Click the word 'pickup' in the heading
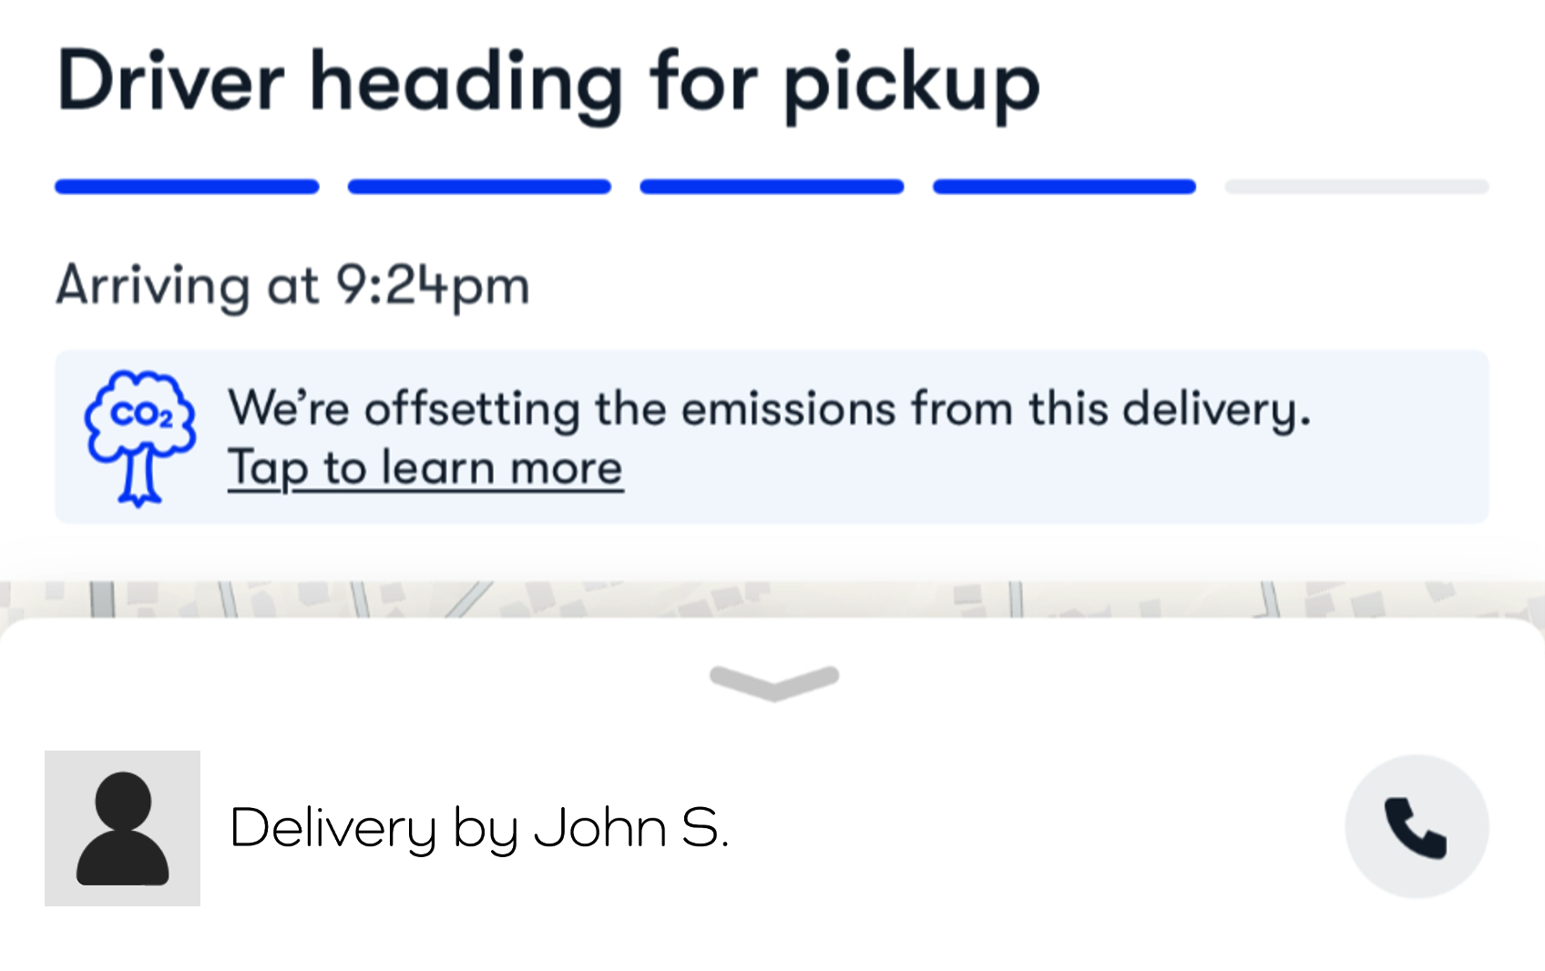This screenshot has height=971, width=1545. tap(911, 87)
